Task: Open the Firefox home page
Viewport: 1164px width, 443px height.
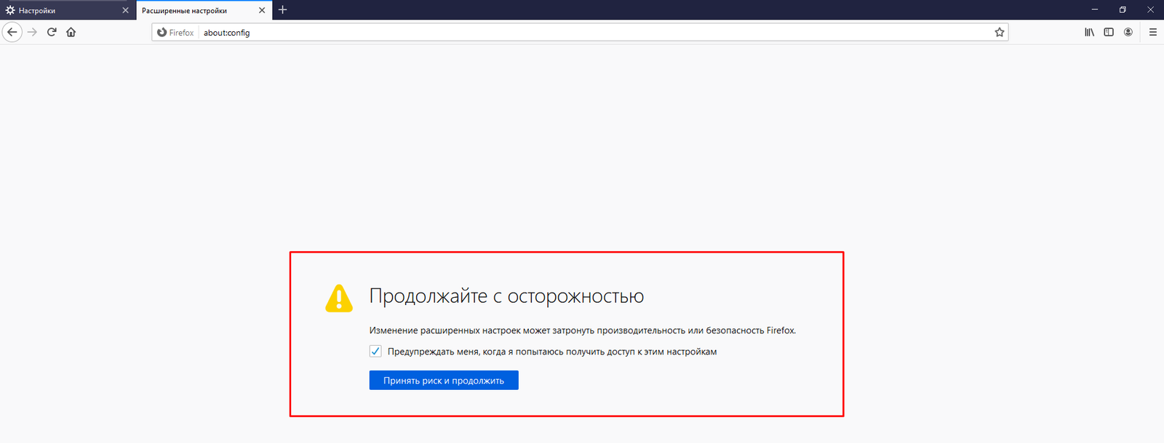Action: (71, 32)
